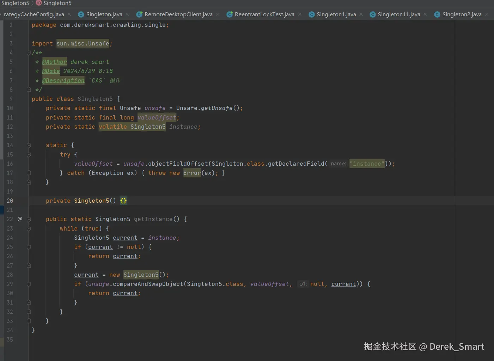Activate the Singleton2.java tab
This screenshot has height=361, width=494.
[462, 14]
